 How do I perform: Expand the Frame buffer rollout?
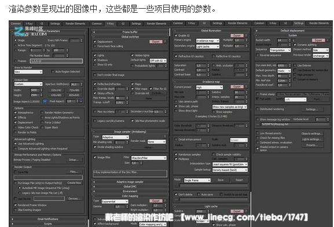pyautogui.click(x=130, y=32)
